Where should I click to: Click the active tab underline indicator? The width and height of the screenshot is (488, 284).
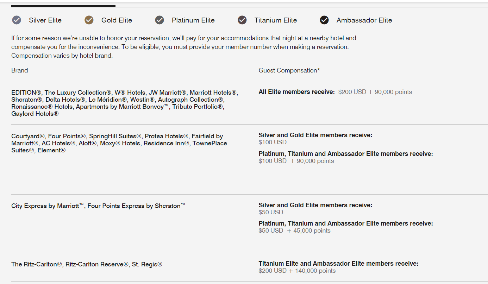click(x=63, y=6)
